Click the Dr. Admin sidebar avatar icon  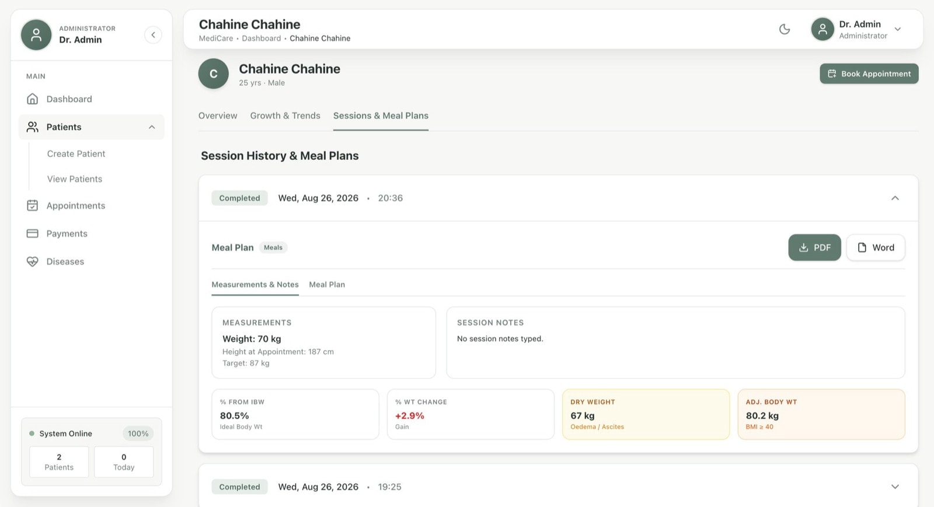pos(36,35)
